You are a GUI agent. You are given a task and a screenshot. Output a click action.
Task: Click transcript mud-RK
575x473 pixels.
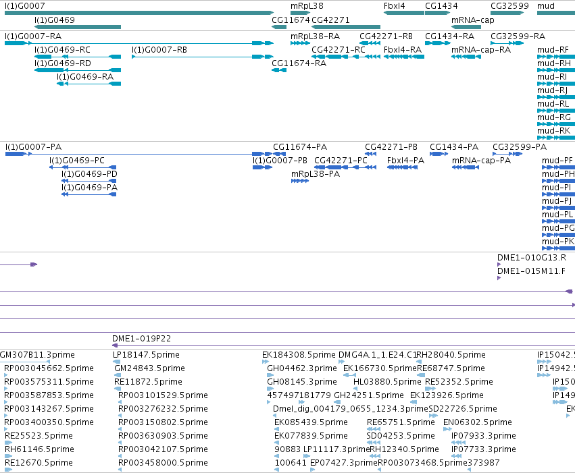(556, 138)
